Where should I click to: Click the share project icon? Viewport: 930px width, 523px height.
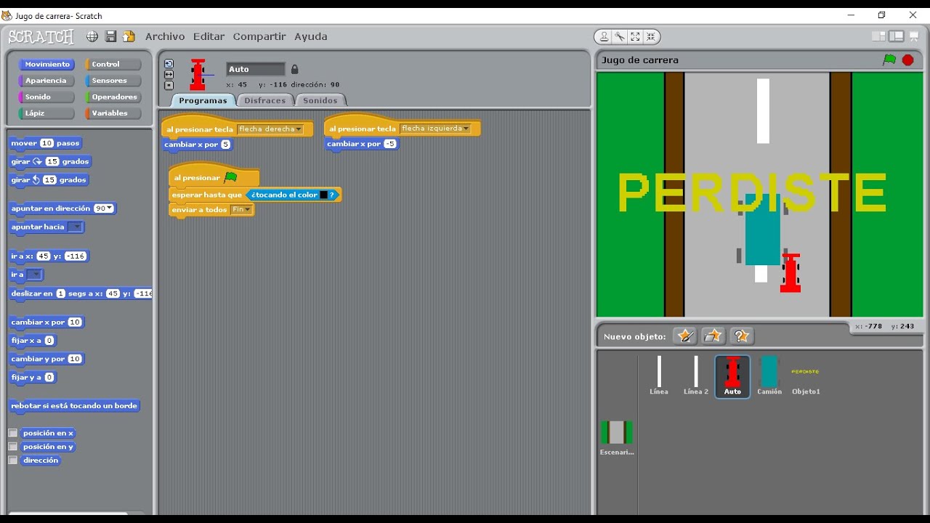click(129, 36)
